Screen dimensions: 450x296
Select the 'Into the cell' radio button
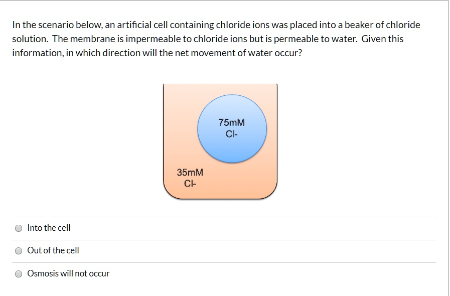point(19,228)
